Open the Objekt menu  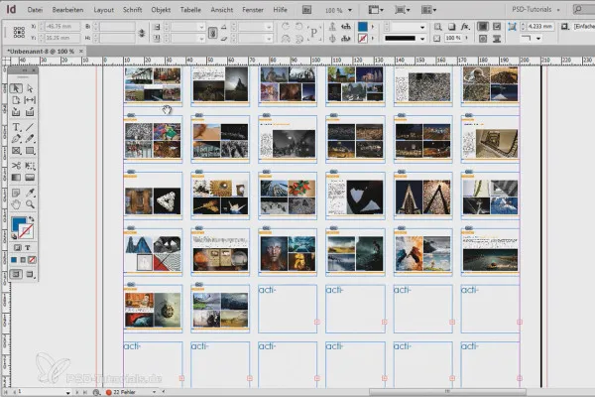click(x=161, y=10)
